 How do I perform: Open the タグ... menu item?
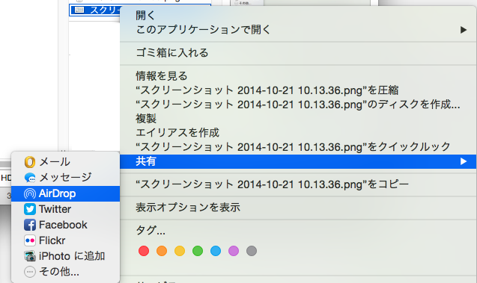(x=298, y=231)
